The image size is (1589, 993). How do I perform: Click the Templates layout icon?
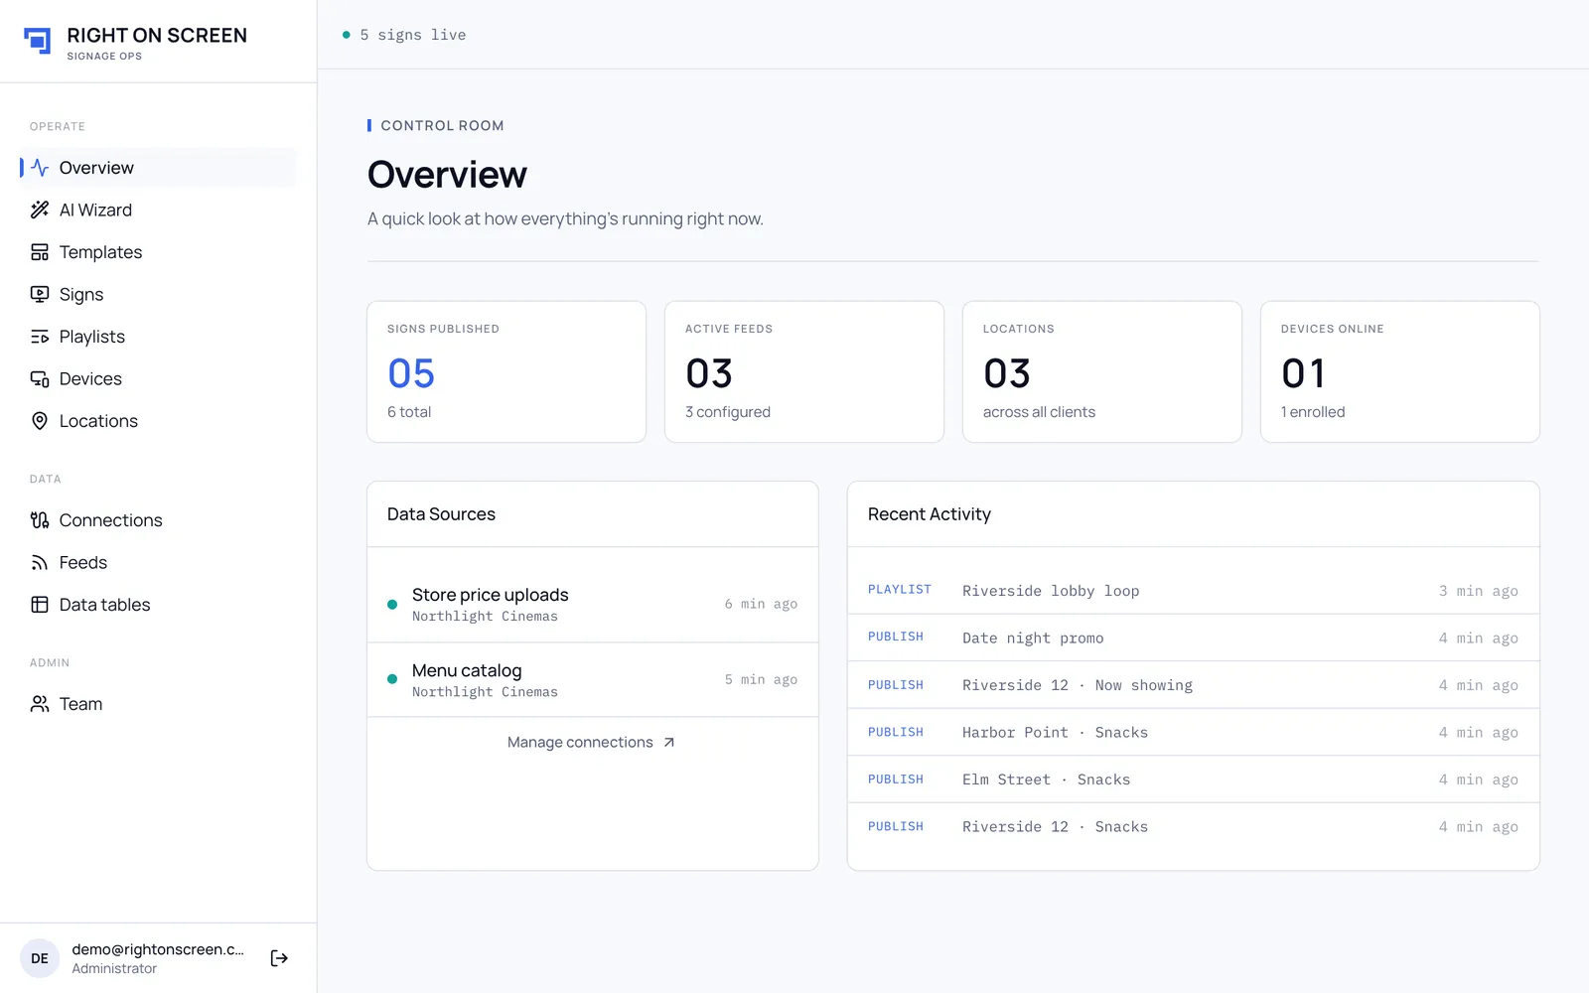[40, 252]
